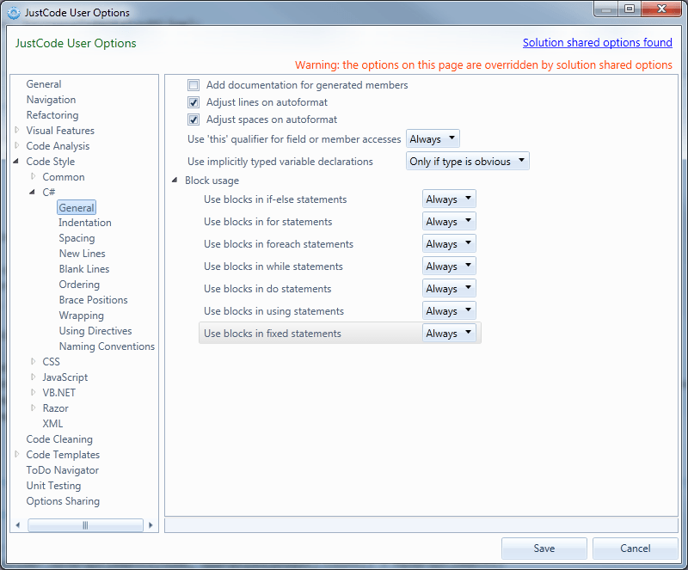Image resolution: width=688 pixels, height=570 pixels.
Task: Enable Add documentation for generated members
Action: [x=193, y=85]
